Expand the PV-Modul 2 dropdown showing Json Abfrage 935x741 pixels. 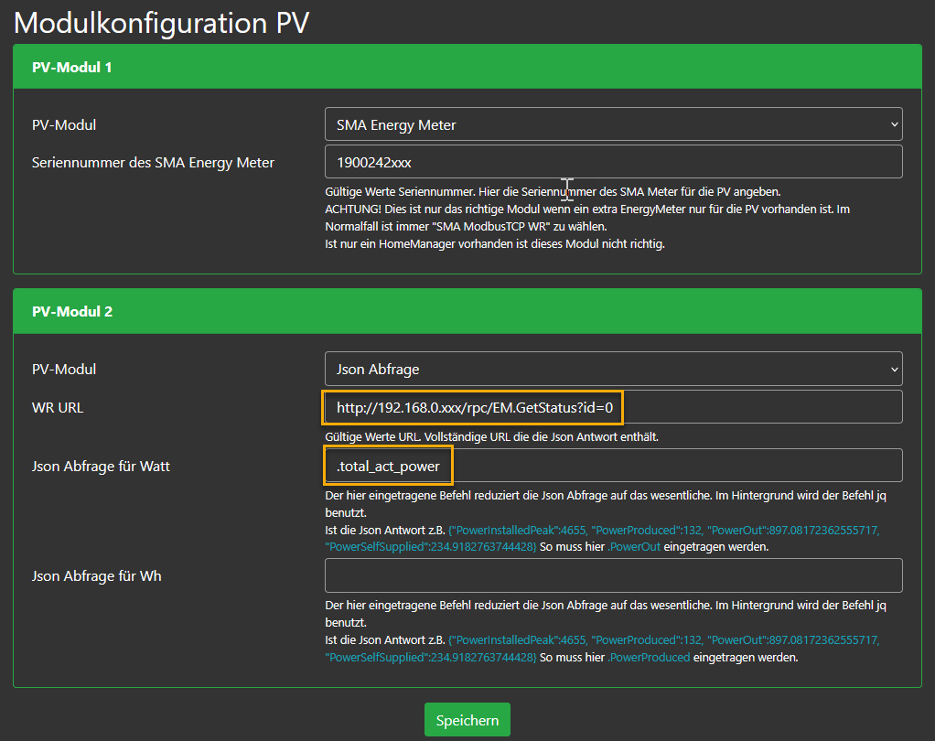pos(613,369)
